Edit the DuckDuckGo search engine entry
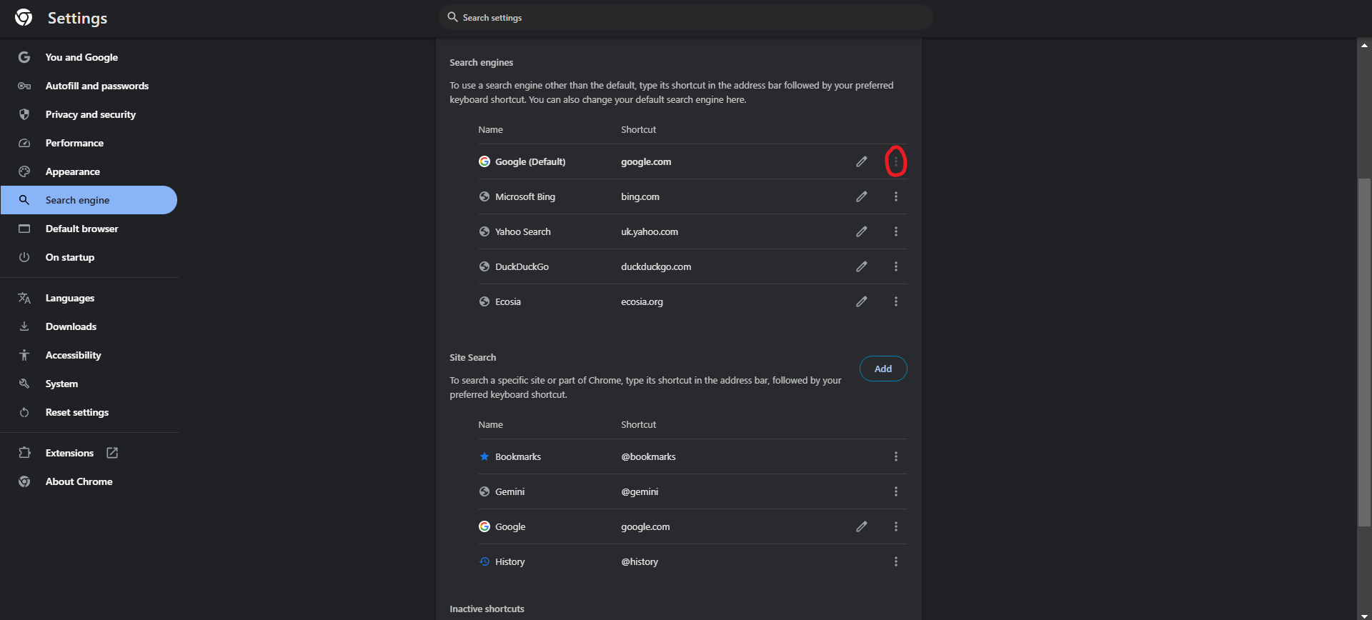1372x620 pixels. point(861,266)
